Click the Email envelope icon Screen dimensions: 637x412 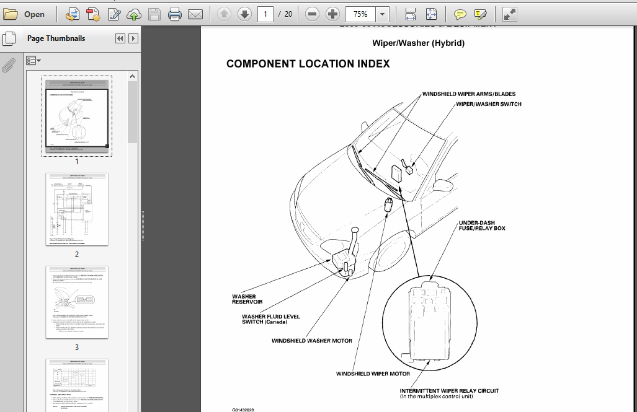195,15
